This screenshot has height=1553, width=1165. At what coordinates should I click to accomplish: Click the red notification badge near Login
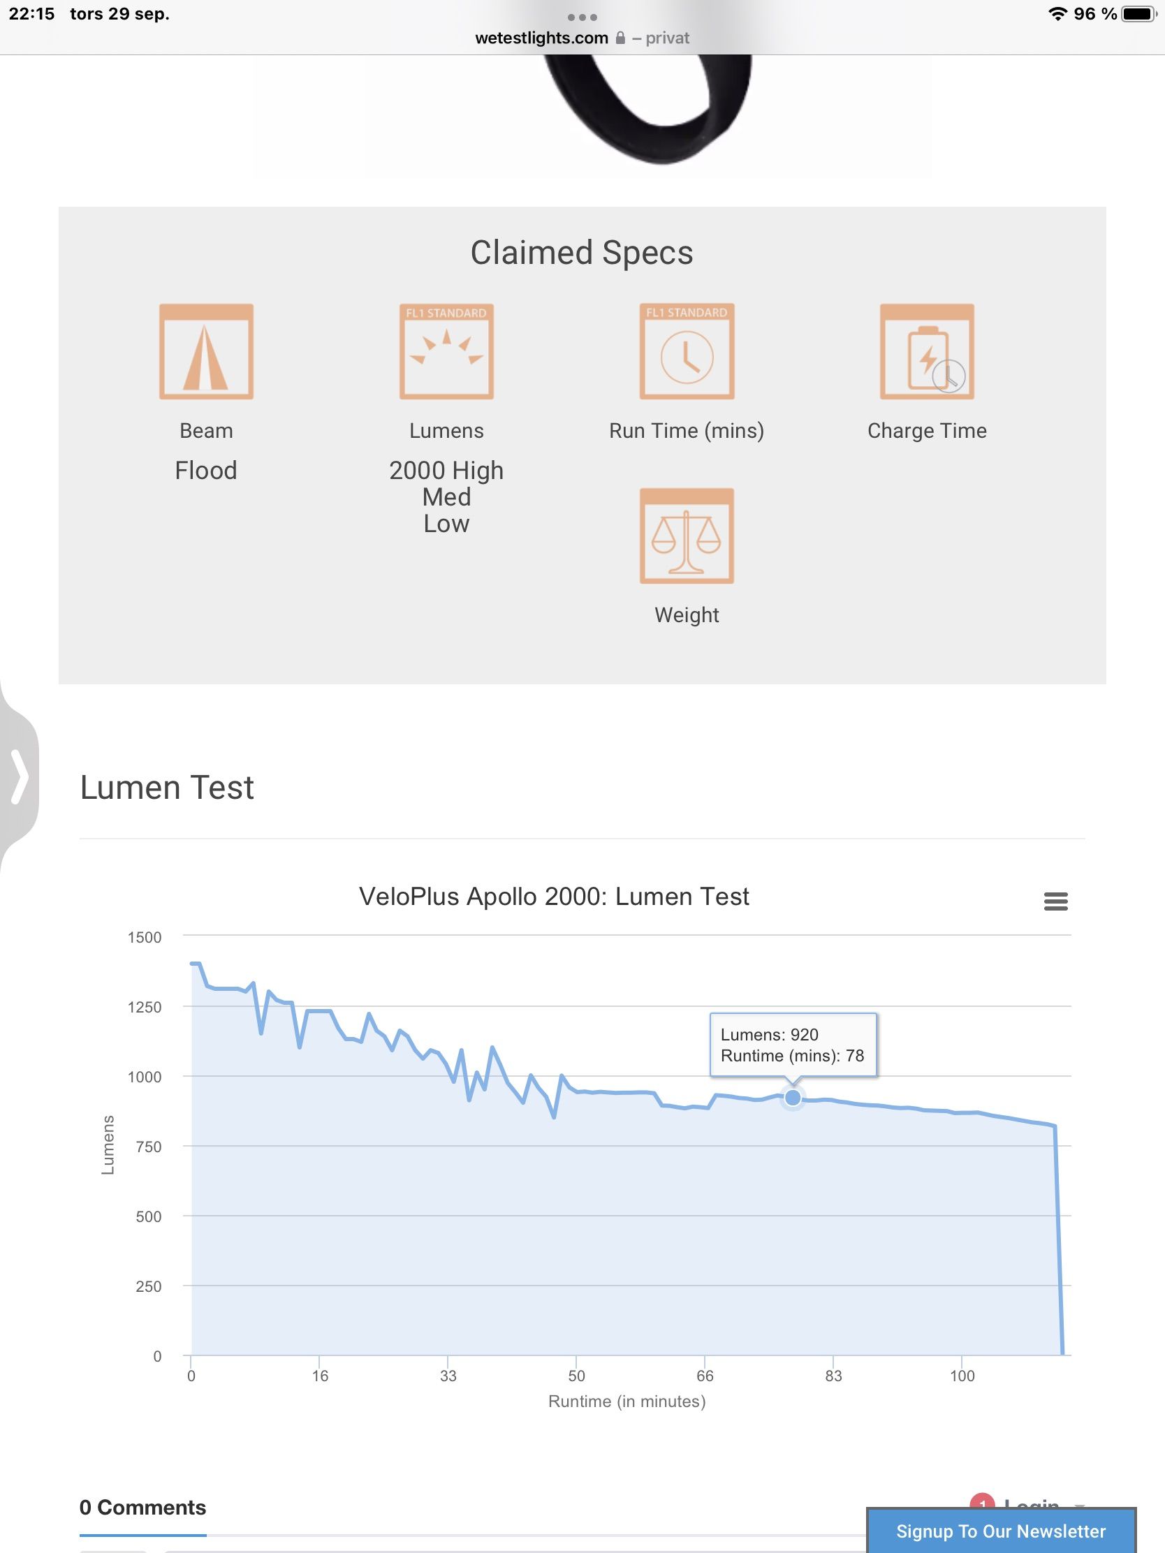point(982,1503)
